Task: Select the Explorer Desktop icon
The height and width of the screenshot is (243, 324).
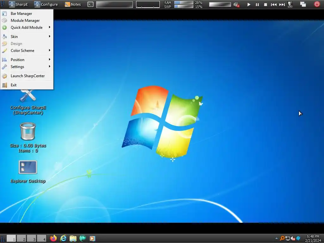Action: 28,172
